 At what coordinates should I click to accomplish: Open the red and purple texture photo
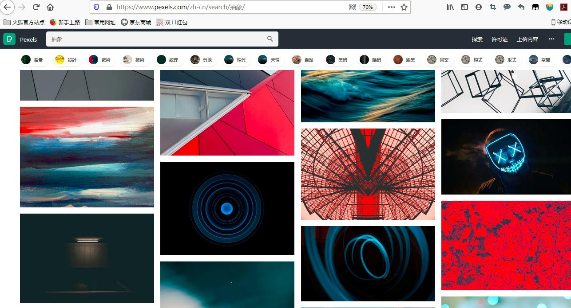point(506,246)
